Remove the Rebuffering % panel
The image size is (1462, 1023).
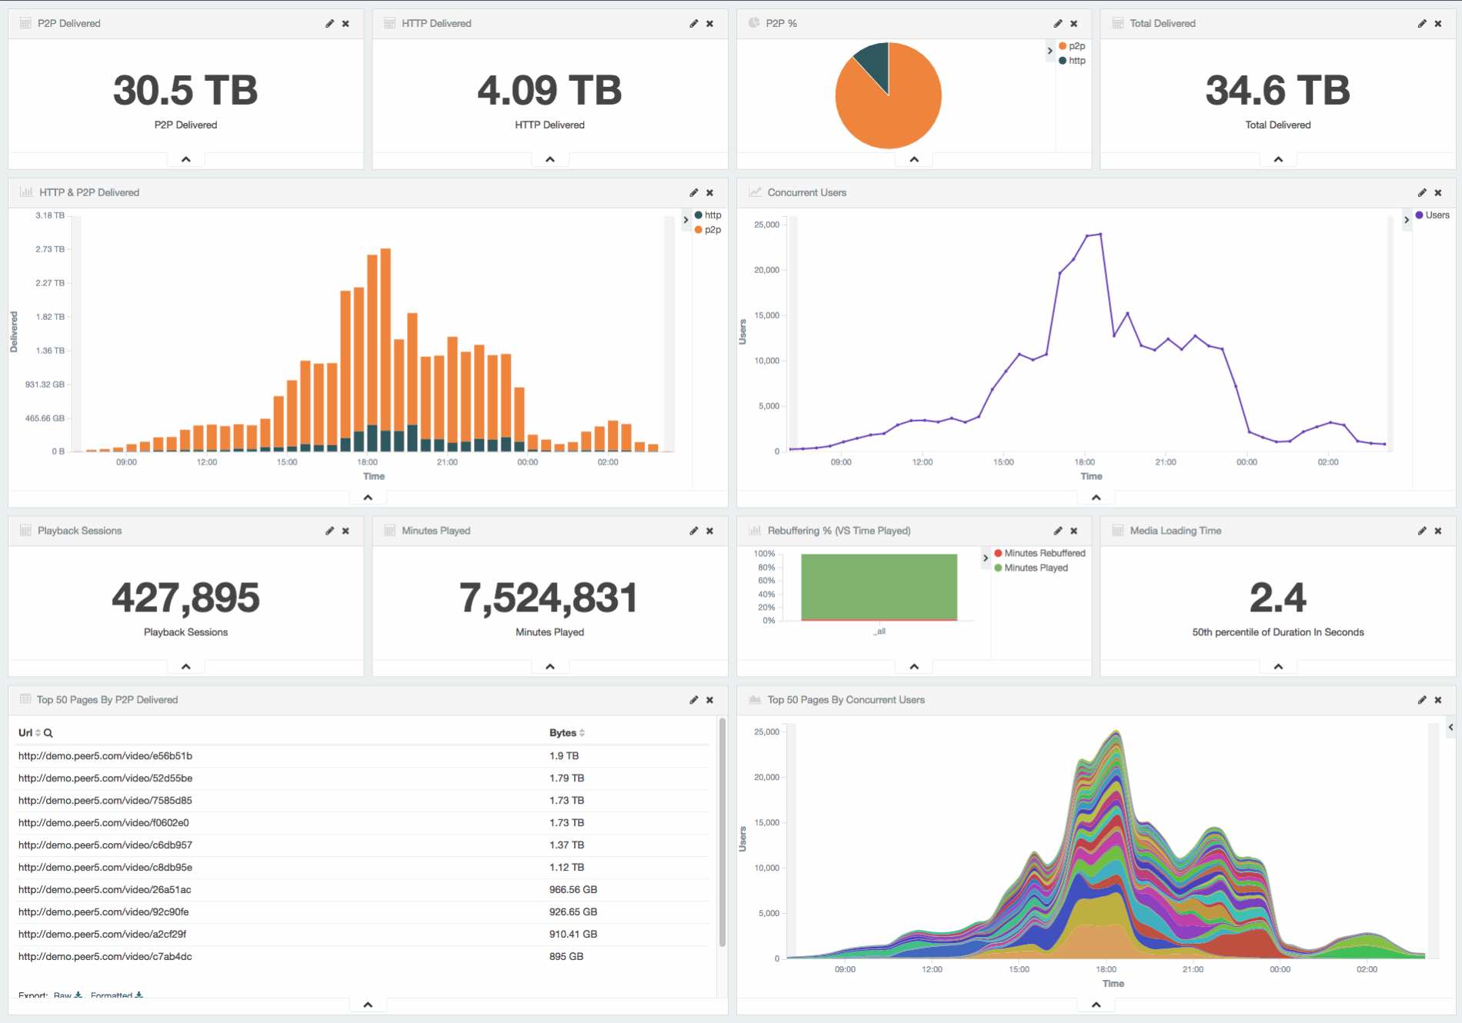click(x=1073, y=531)
